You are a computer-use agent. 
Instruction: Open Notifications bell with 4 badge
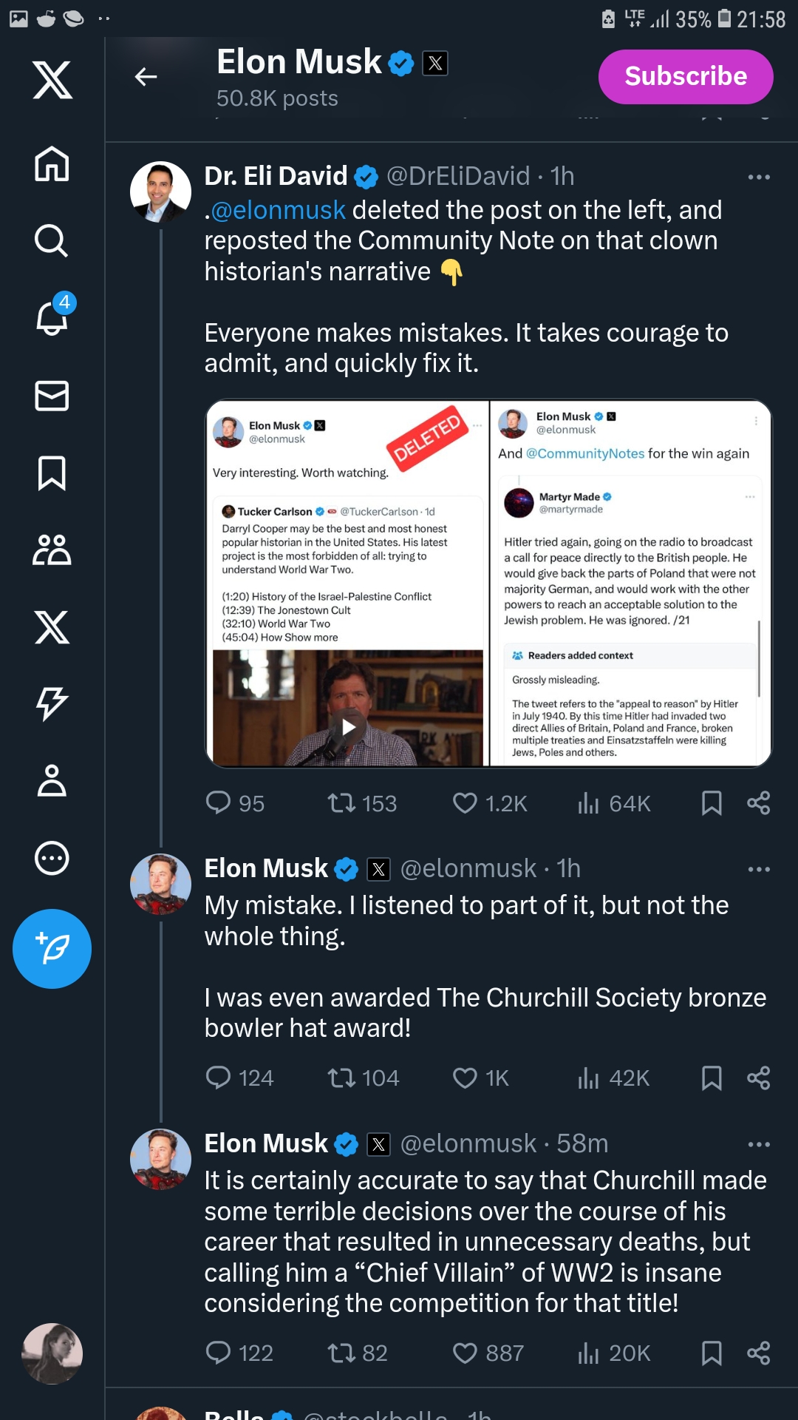point(53,317)
